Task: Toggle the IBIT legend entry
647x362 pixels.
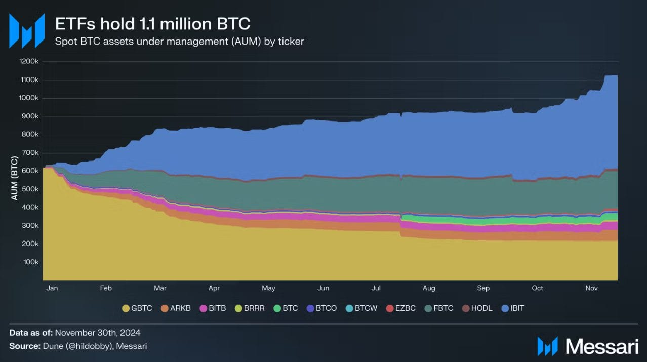Action: pyautogui.click(x=513, y=308)
